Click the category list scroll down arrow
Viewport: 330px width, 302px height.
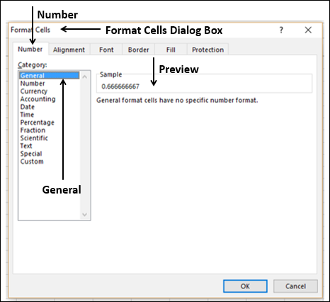(84, 215)
